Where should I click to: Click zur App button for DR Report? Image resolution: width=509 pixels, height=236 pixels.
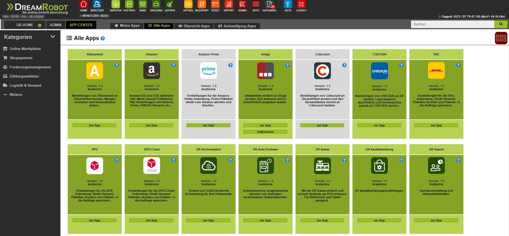point(436,220)
